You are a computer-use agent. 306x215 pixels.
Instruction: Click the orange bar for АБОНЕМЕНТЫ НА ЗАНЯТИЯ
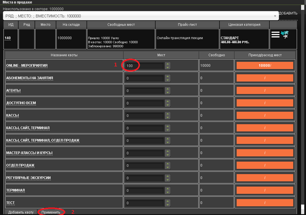264,78
